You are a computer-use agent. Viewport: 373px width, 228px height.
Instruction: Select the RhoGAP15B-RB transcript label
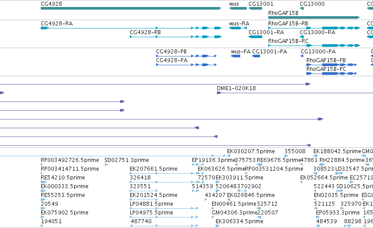click(288, 24)
